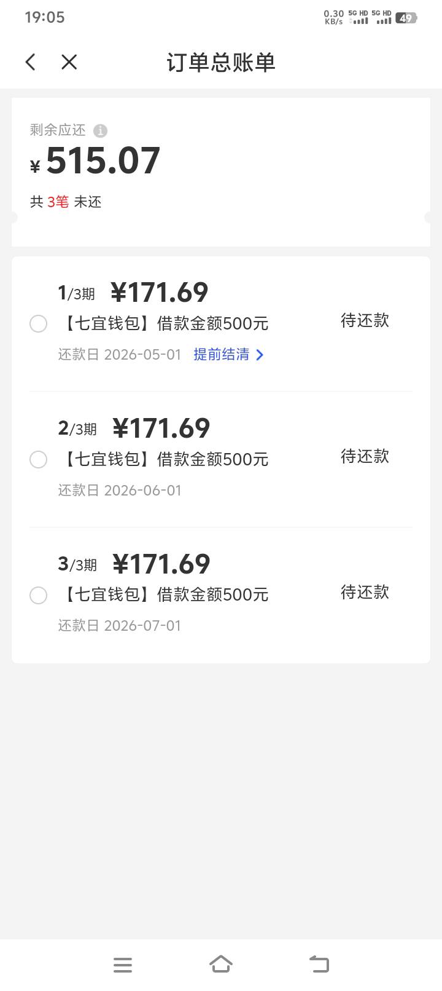Open 提前结清 early settlement link
Screen dimensions: 442x991
(x=222, y=355)
